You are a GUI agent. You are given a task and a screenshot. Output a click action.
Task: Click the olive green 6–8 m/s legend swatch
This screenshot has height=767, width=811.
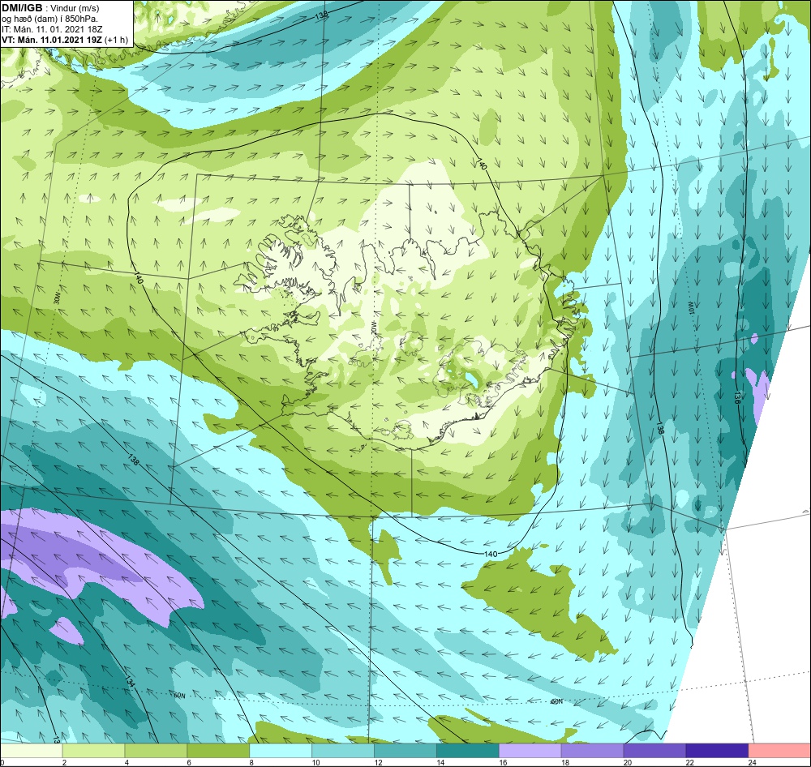(x=218, y=750)
